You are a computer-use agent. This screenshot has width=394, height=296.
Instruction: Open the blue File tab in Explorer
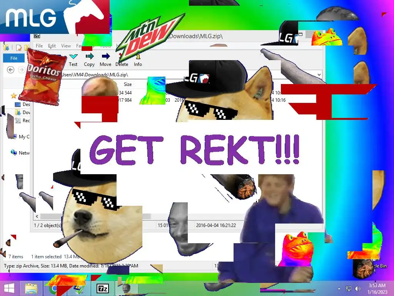point(14,58)
